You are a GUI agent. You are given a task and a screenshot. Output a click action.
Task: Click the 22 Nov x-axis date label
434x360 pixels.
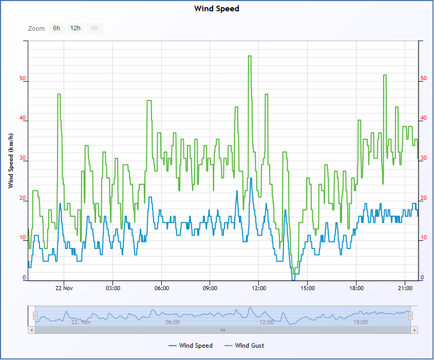tap(64, 288)
